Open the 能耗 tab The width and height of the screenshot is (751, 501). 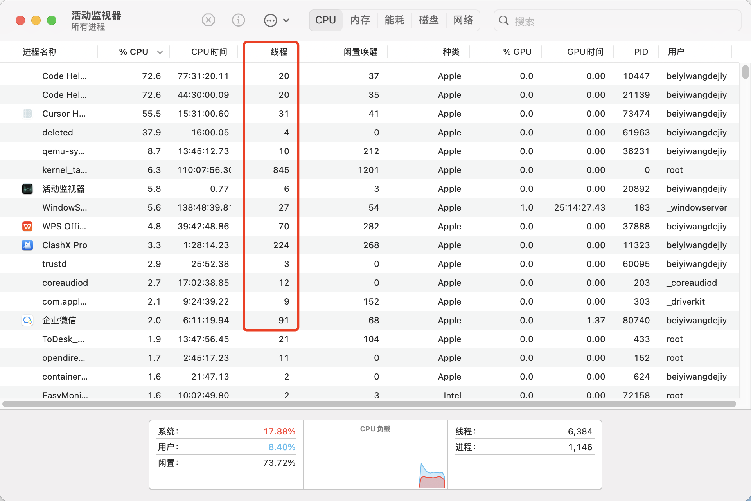394,20
